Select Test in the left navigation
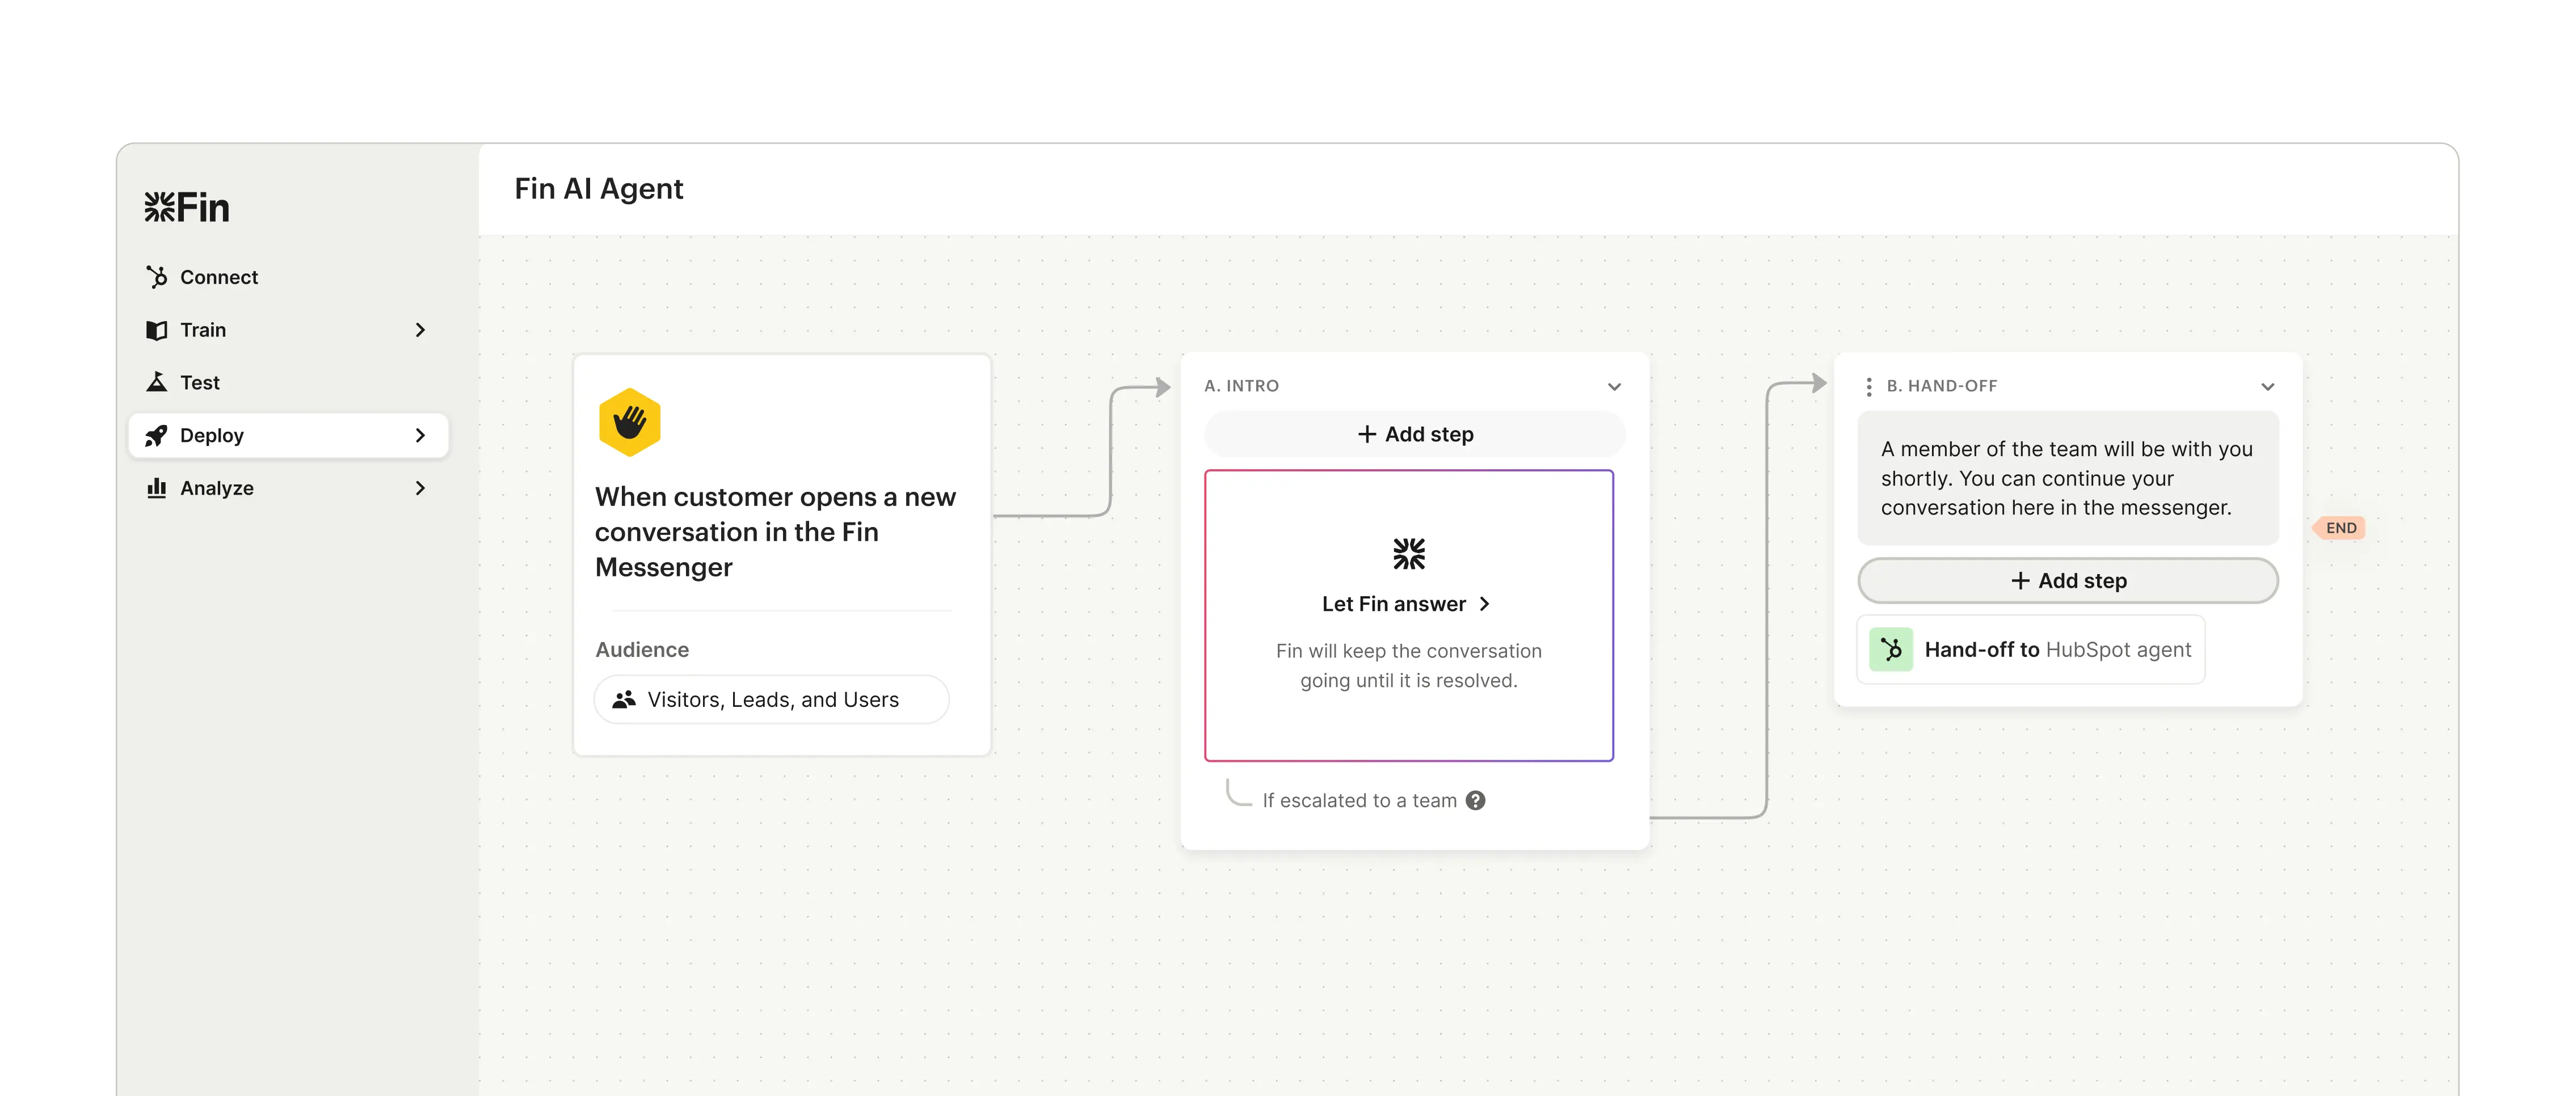The image size is (2576, 1096). (x=200, y=382)
